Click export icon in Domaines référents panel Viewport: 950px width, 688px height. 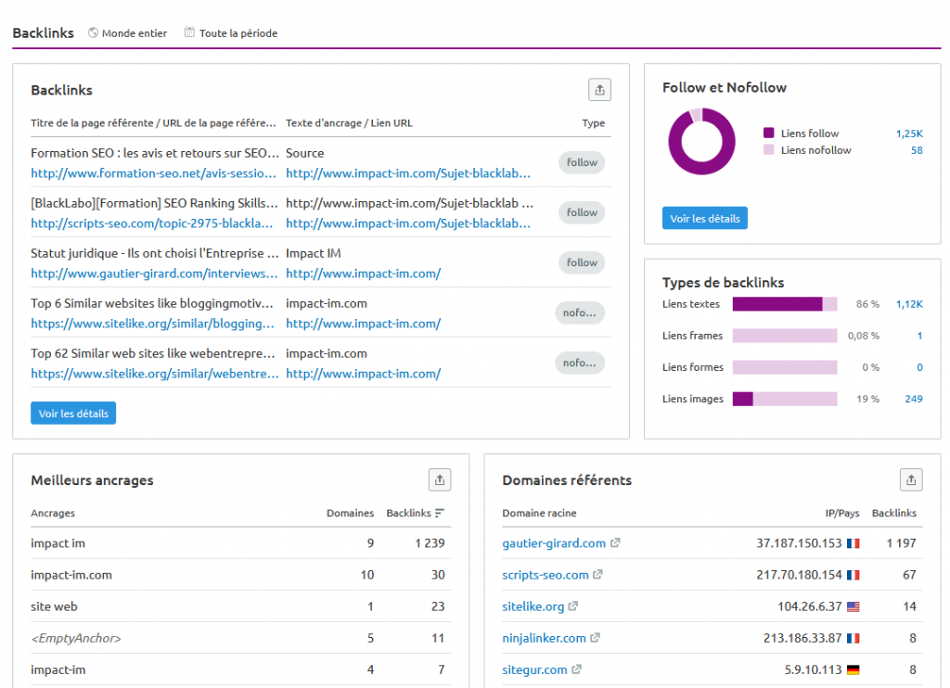(x=911, y=479)
